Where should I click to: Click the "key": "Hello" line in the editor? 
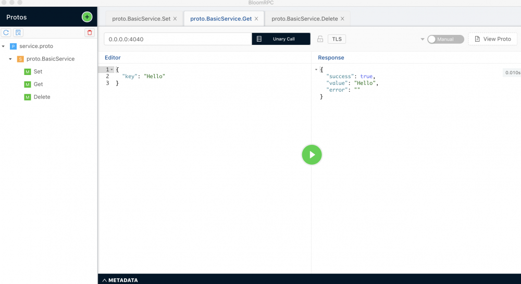[x=144, y=77]
